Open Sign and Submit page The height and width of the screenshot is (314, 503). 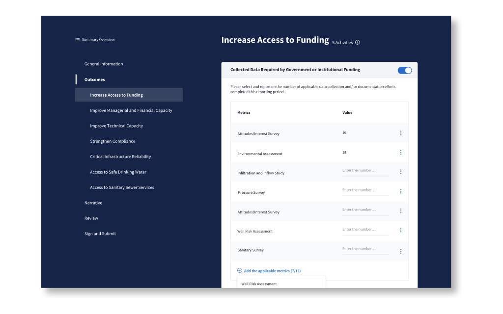tap(100, 234)
